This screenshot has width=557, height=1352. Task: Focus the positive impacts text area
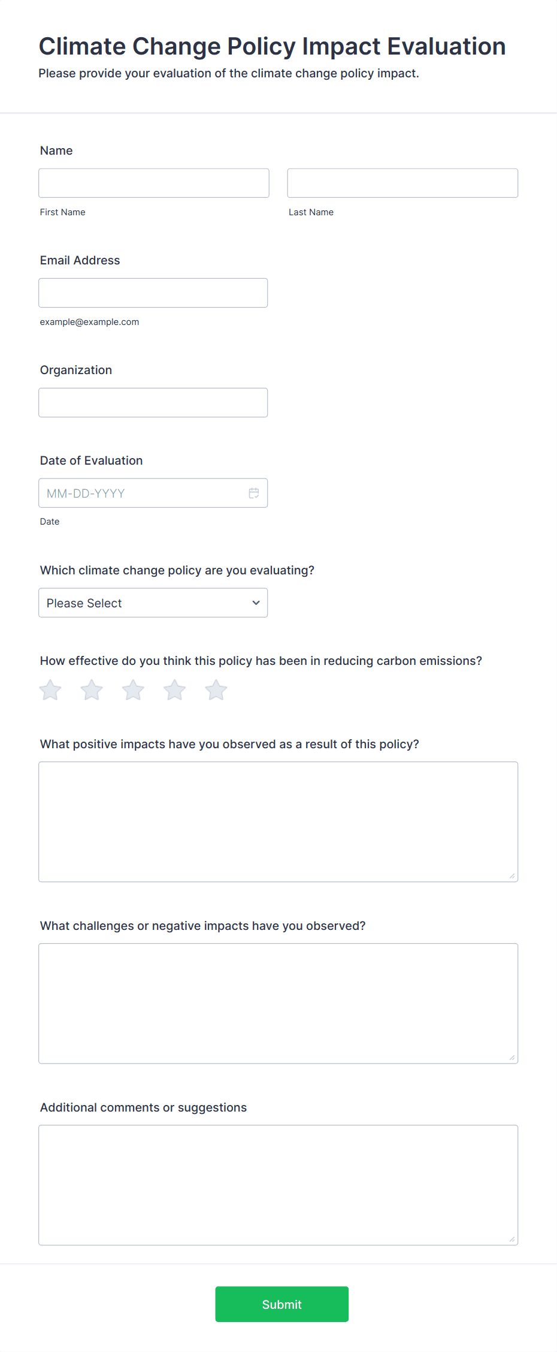(278, 821)
